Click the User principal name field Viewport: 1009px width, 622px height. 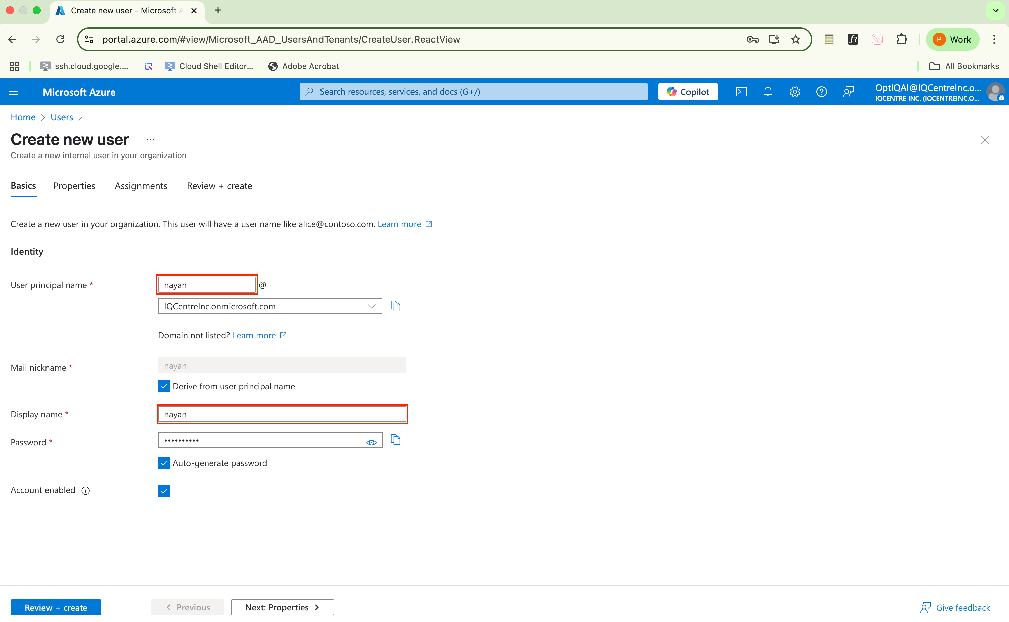point(206,285)
